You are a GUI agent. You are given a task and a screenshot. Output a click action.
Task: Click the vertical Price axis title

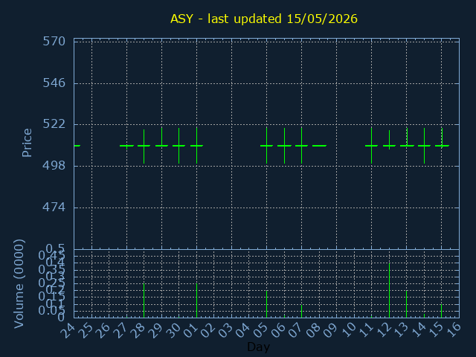pyautogui.click(x=27, y=143)
